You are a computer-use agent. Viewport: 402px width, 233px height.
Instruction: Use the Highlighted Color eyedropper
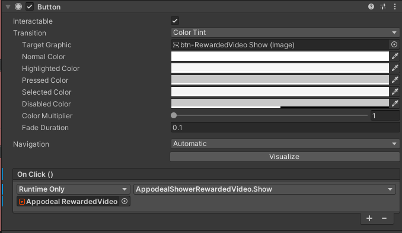coord(395,68)
